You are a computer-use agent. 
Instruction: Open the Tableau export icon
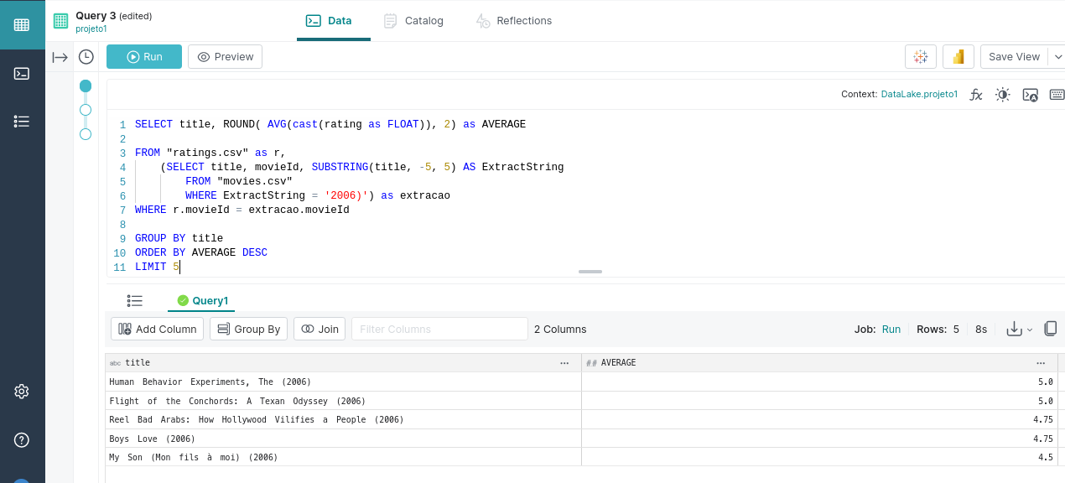tap(921, 56)
